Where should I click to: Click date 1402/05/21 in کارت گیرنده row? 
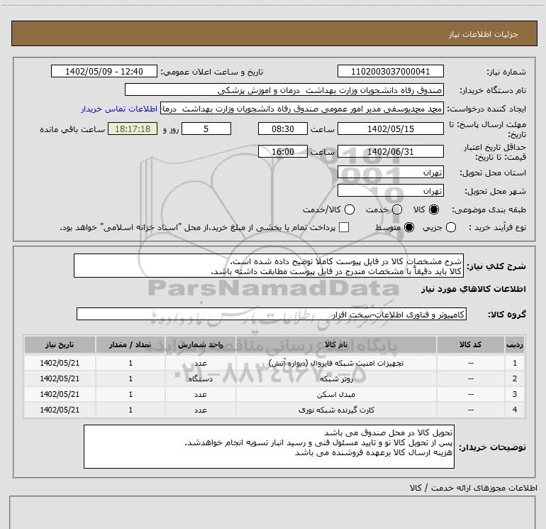pyautogui.click(x=60, y=410)
